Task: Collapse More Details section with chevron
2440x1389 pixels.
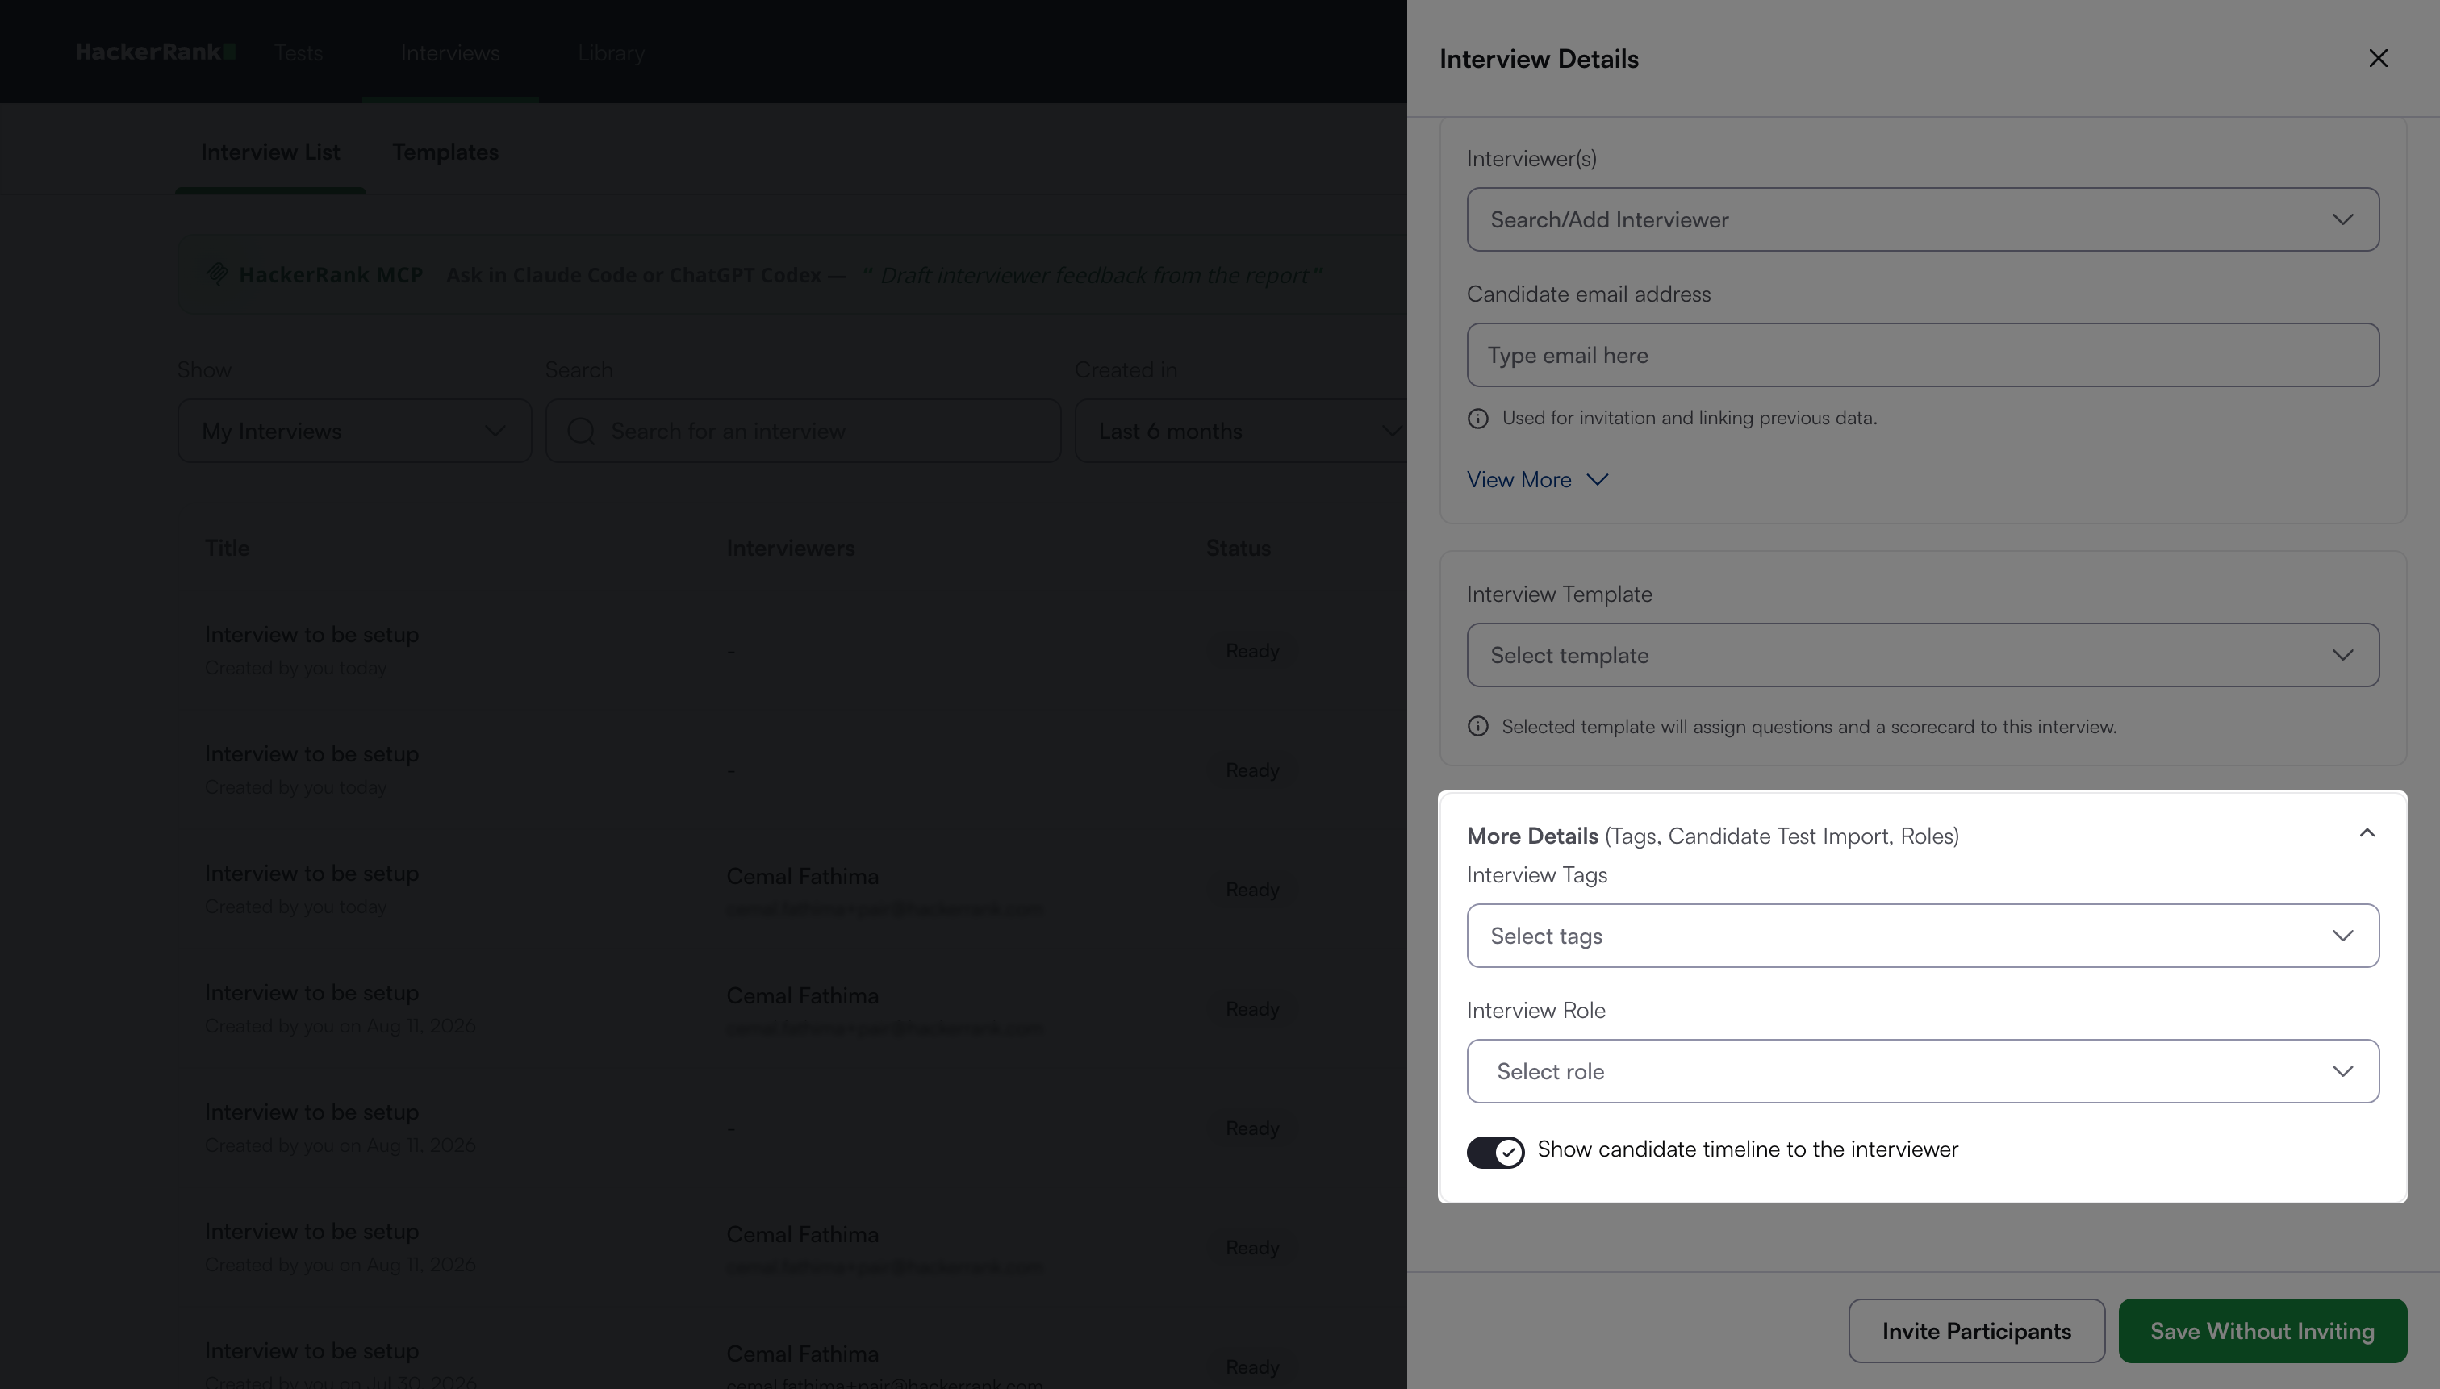Action: (2367, 834)
